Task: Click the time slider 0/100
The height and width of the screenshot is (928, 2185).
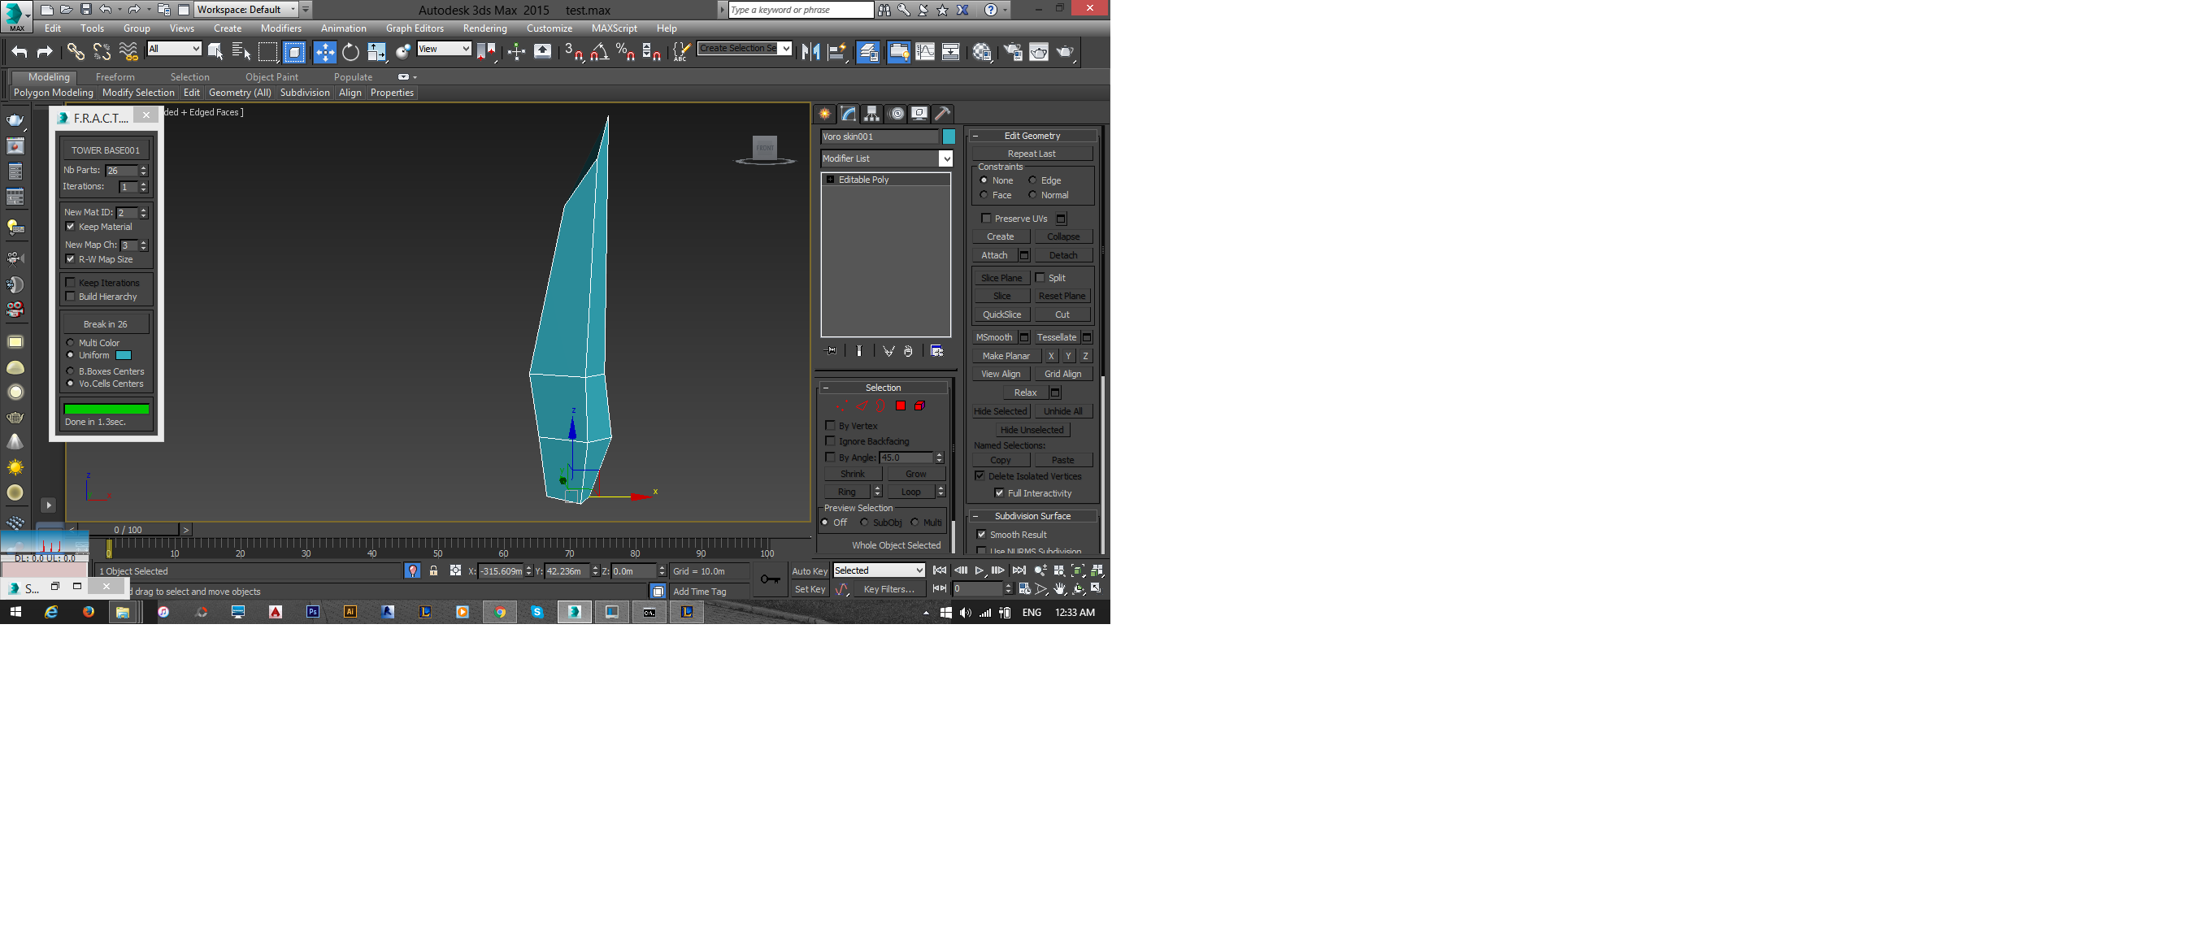Action: (128, 529)
